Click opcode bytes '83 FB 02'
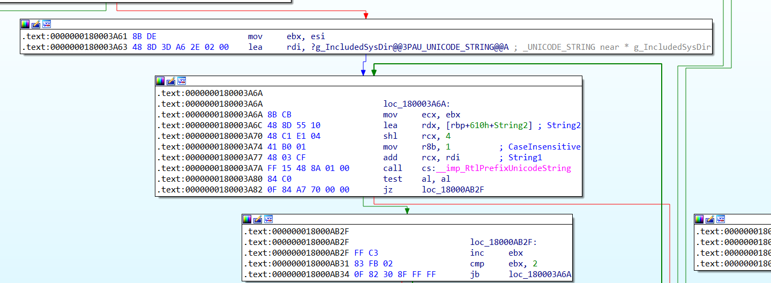771x283 pixels. pos(373,264)
